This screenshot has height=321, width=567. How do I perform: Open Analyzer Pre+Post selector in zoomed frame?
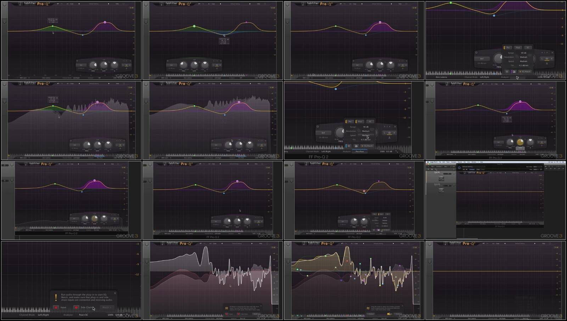point(360,151)
